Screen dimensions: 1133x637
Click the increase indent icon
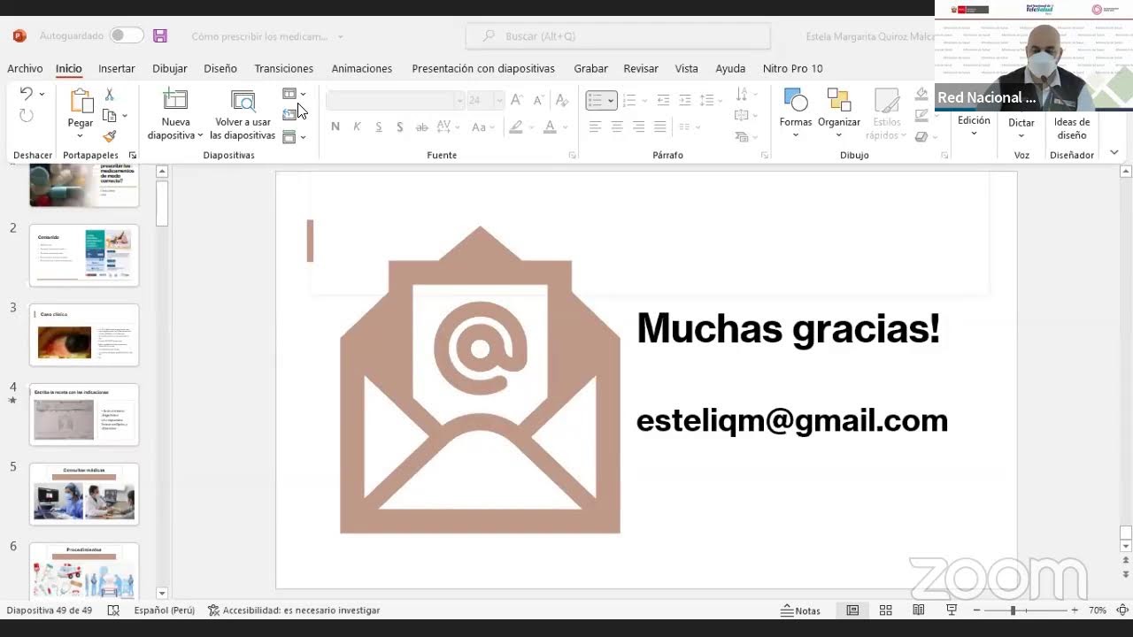(x=684, y=101)
